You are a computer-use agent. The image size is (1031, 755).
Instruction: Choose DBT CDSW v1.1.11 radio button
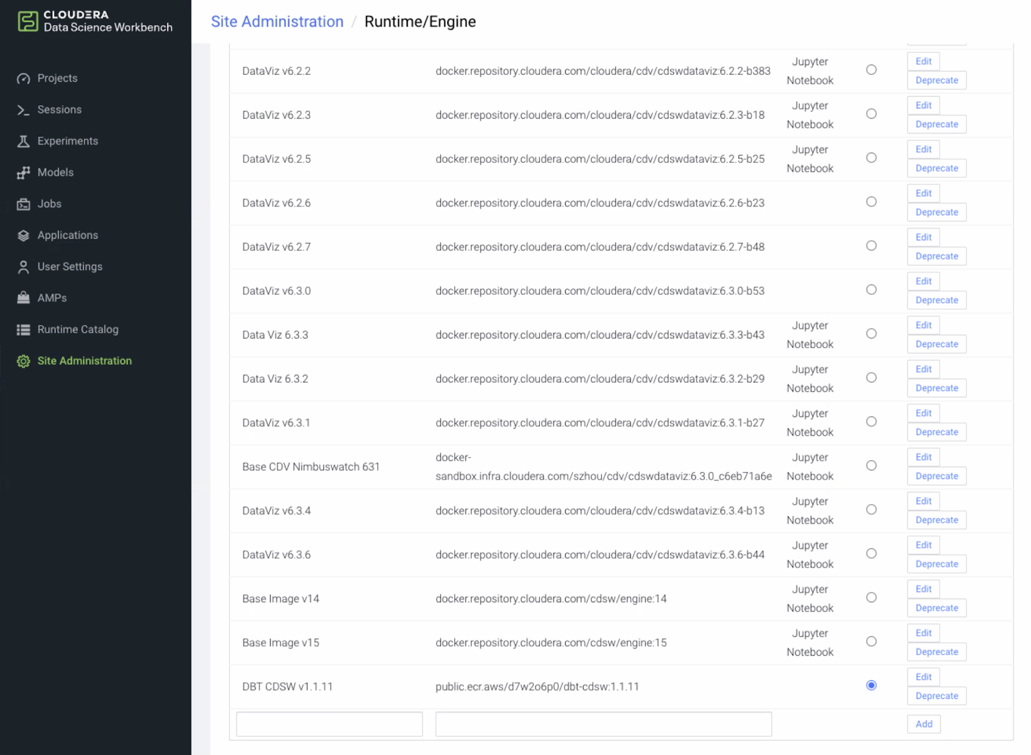tap(871, 685)
